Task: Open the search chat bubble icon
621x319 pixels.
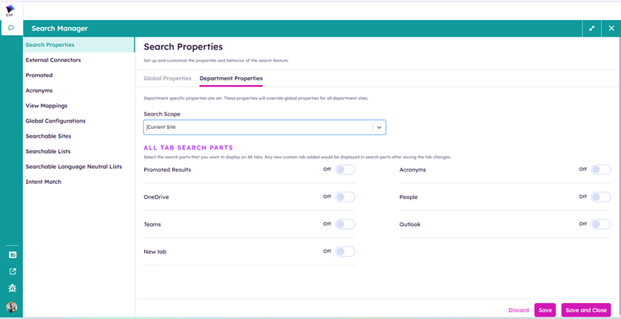Action: coord(11,28)
